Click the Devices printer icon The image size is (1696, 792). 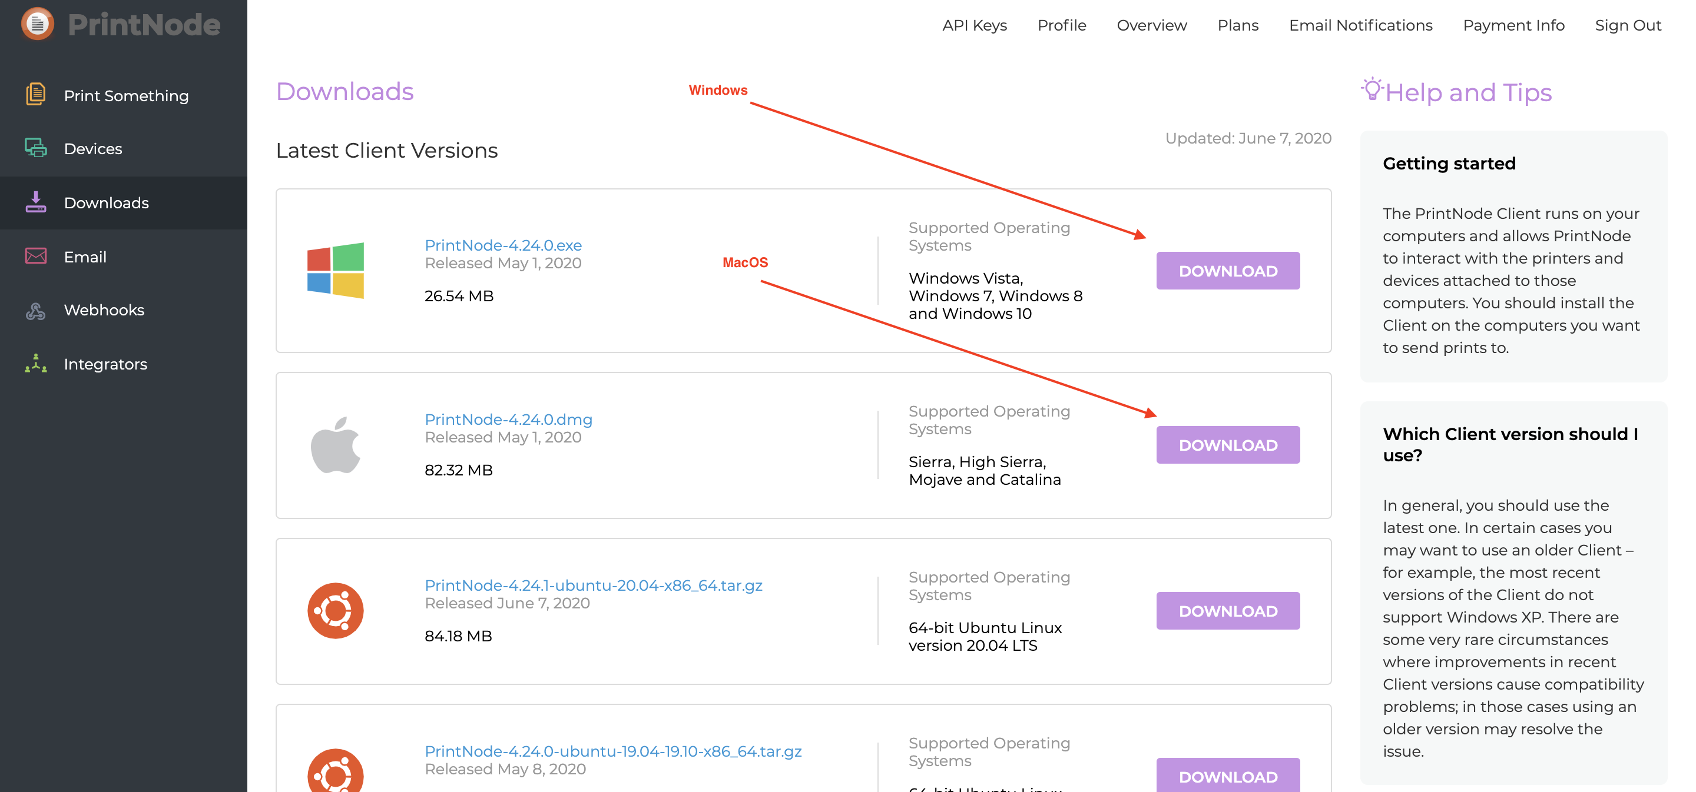pos(35,148)
